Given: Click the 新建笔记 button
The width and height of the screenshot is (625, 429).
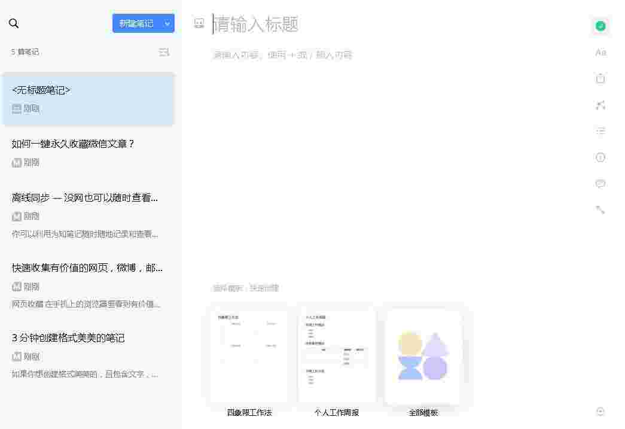Looking at the screenshot, I should 137,23.
